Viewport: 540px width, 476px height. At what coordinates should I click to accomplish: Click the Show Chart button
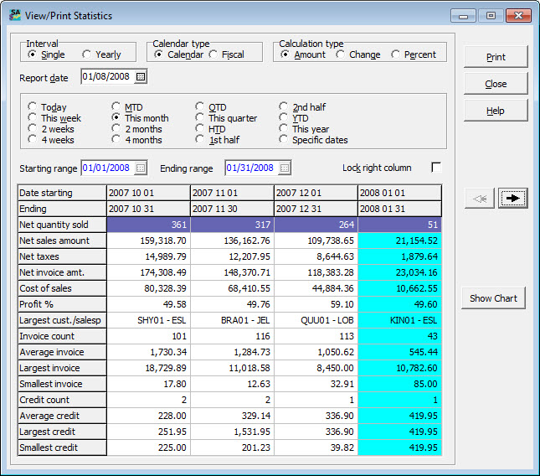pyautogui.click(x=493, y=298)
